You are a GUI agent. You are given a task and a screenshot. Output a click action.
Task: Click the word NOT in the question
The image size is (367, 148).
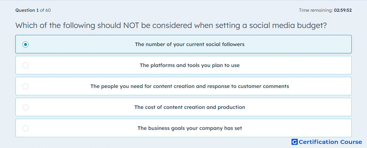(131, 25)
